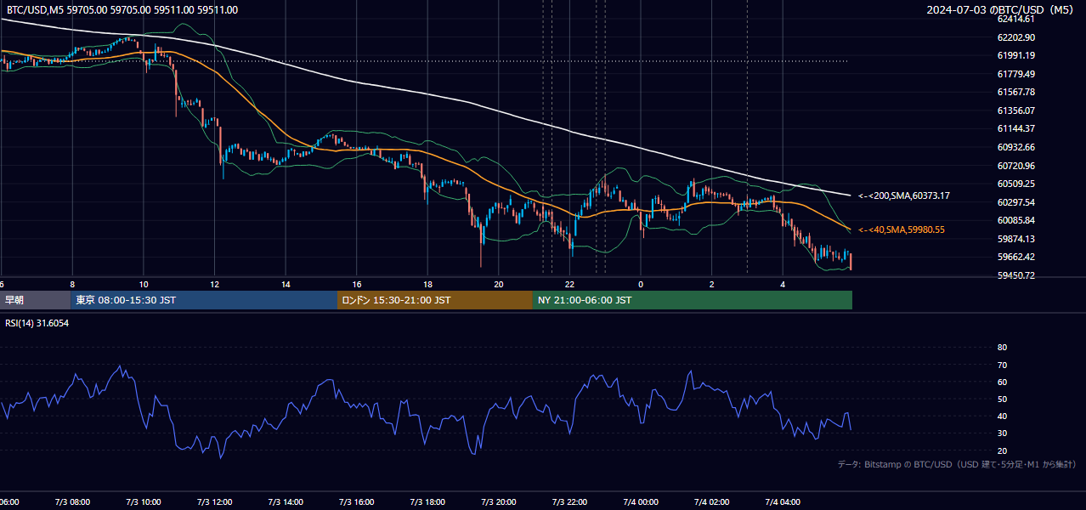Click the 7/3 12:00 date axis label
The image size is (1086, 510).
point(214,501)
